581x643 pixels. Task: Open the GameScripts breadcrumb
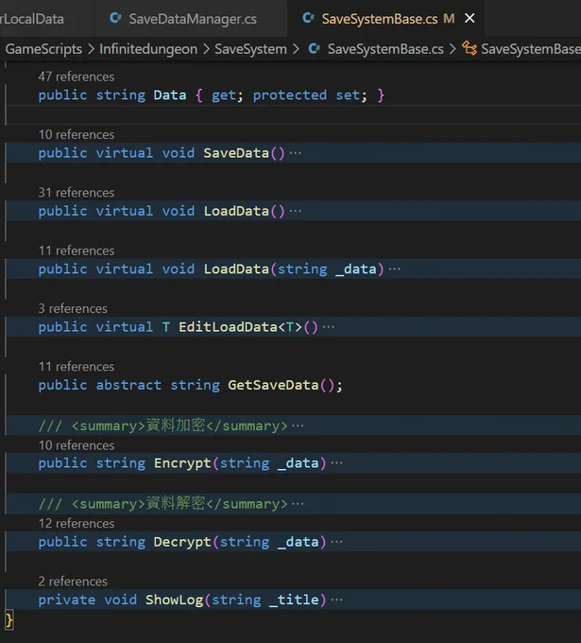point(43,49)
